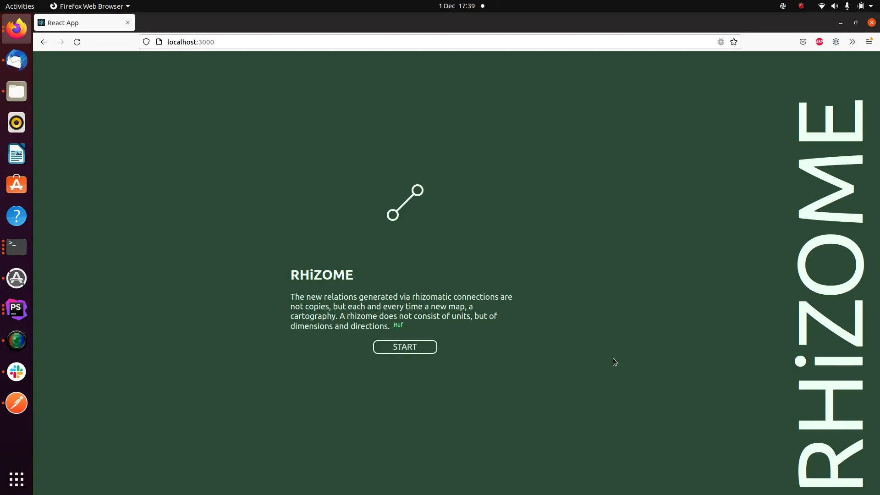Screen dimensions: 880x495
Task: Click the shield tracking protection icon
Action: (146, 42)
